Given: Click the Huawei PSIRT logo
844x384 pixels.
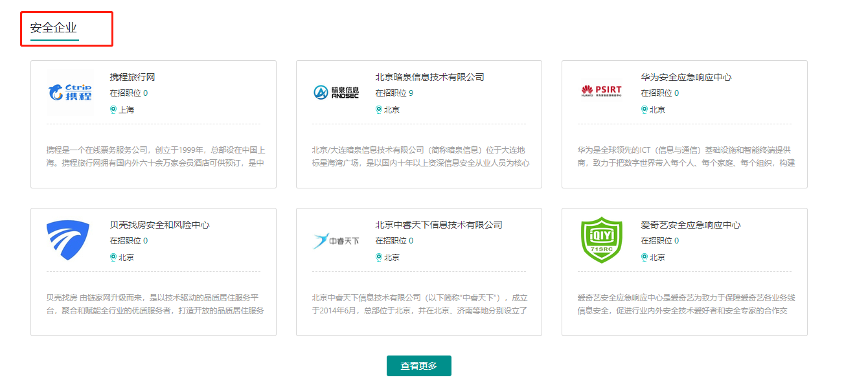Looking at the screenshot, I should 601,91.
